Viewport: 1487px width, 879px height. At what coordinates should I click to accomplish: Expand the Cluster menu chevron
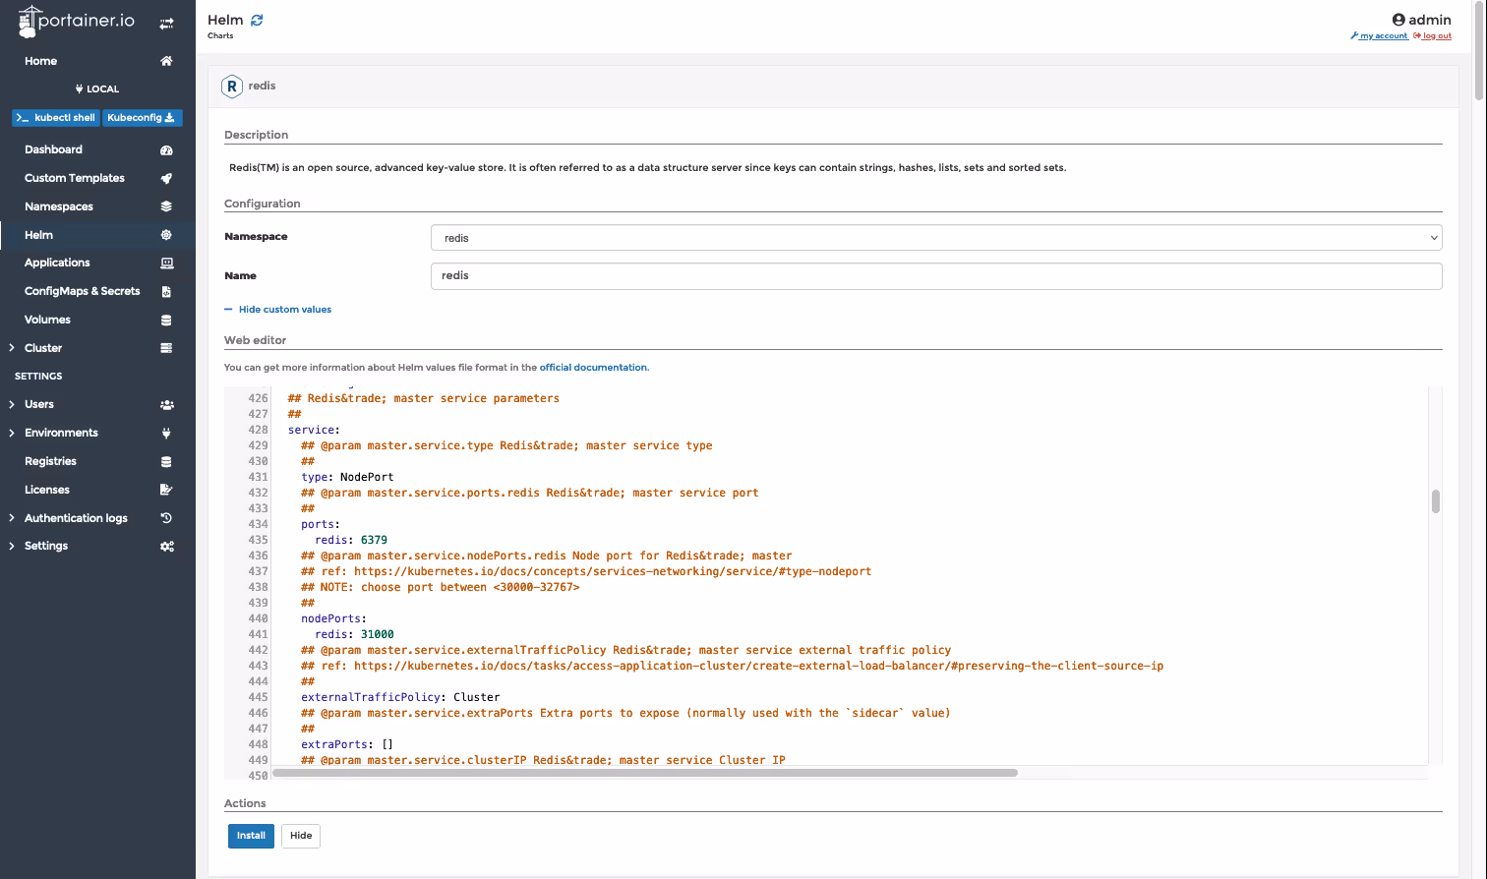(x=12, y=348)
